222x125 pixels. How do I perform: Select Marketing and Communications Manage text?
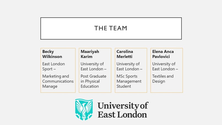[x=58, y=81]
